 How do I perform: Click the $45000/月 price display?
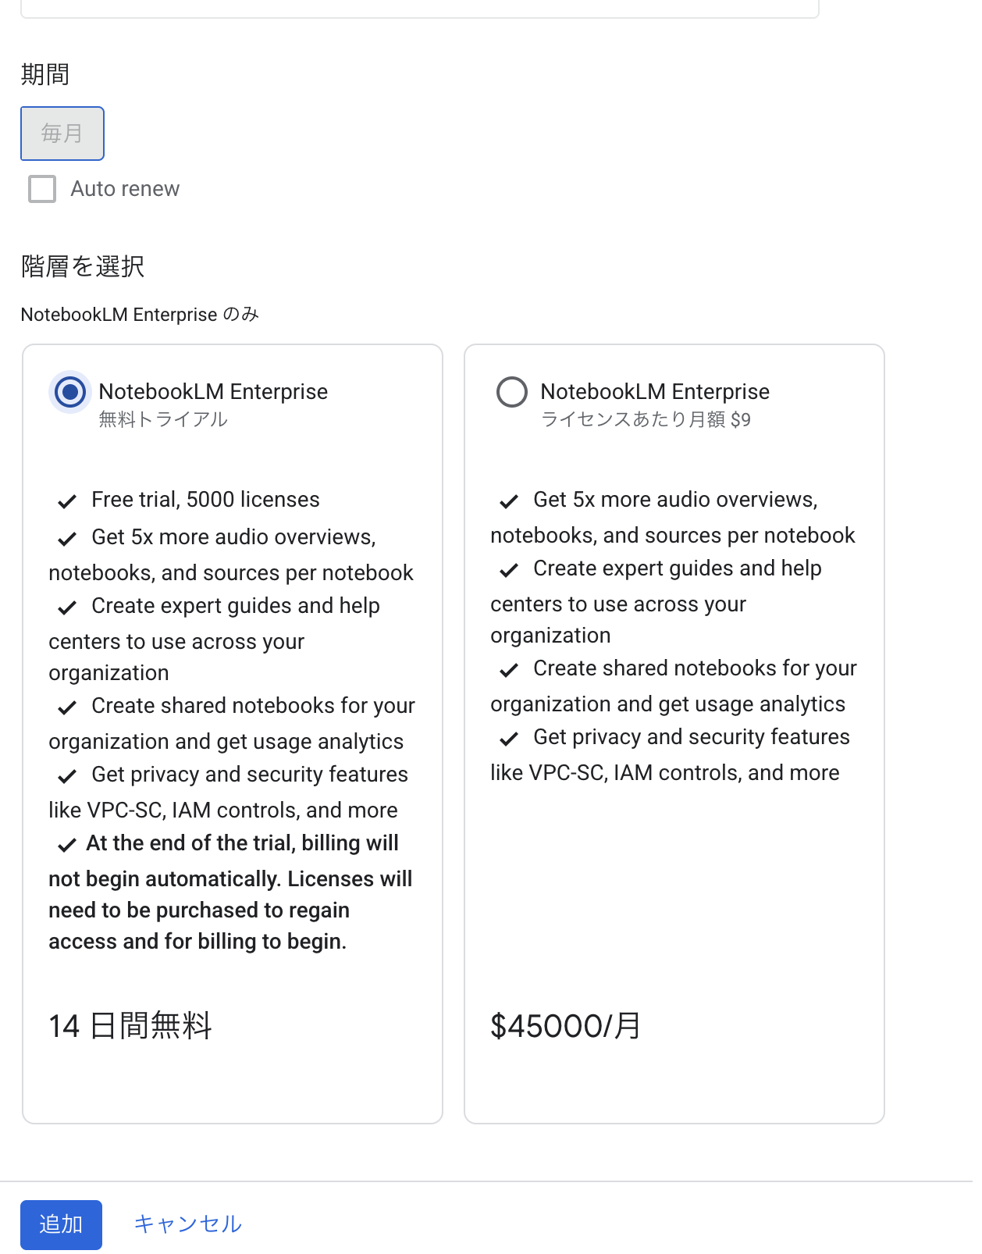564,1026
